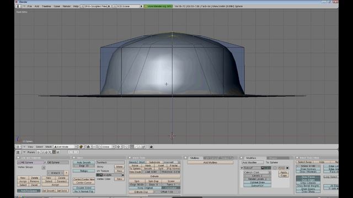The image size is (353, 198).
Task: Open the Panels menu
Action: tap(31, 152)
